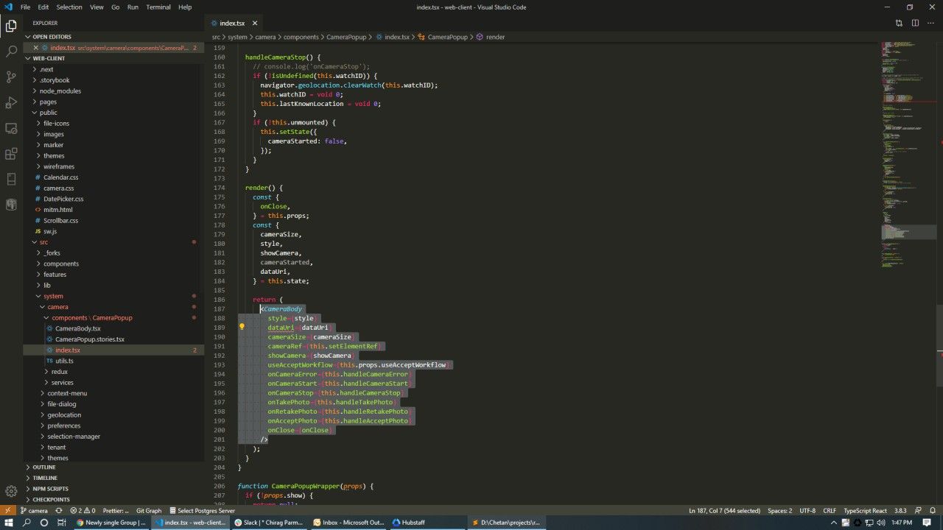Open CameraBody.tsx in the explorer

click(77, 328)
